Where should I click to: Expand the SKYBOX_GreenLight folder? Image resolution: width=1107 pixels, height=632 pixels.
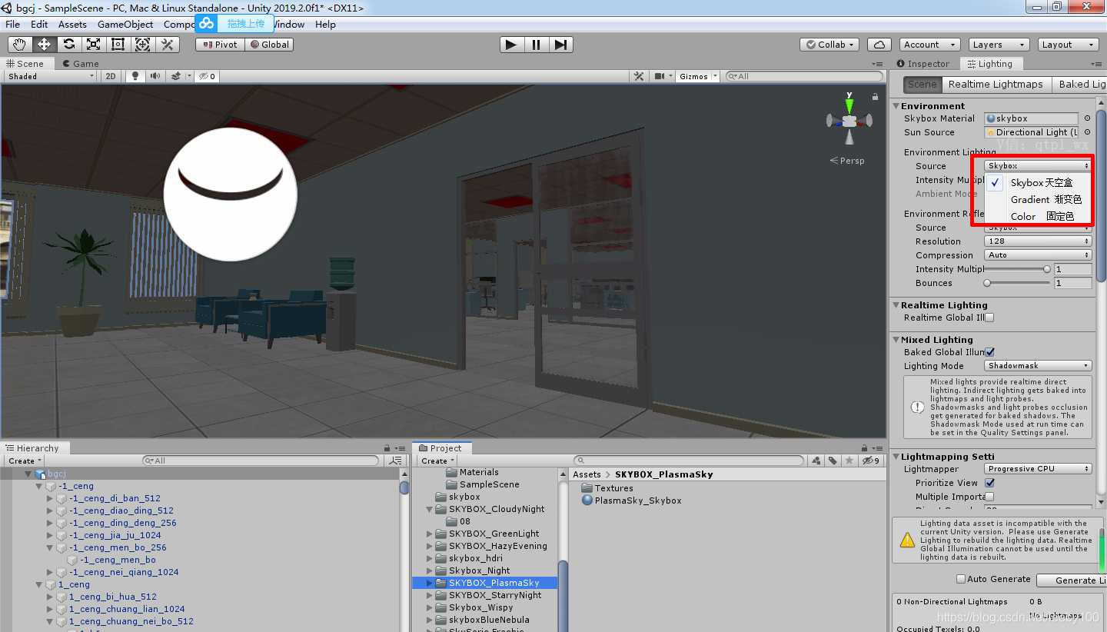pos(430,534)
